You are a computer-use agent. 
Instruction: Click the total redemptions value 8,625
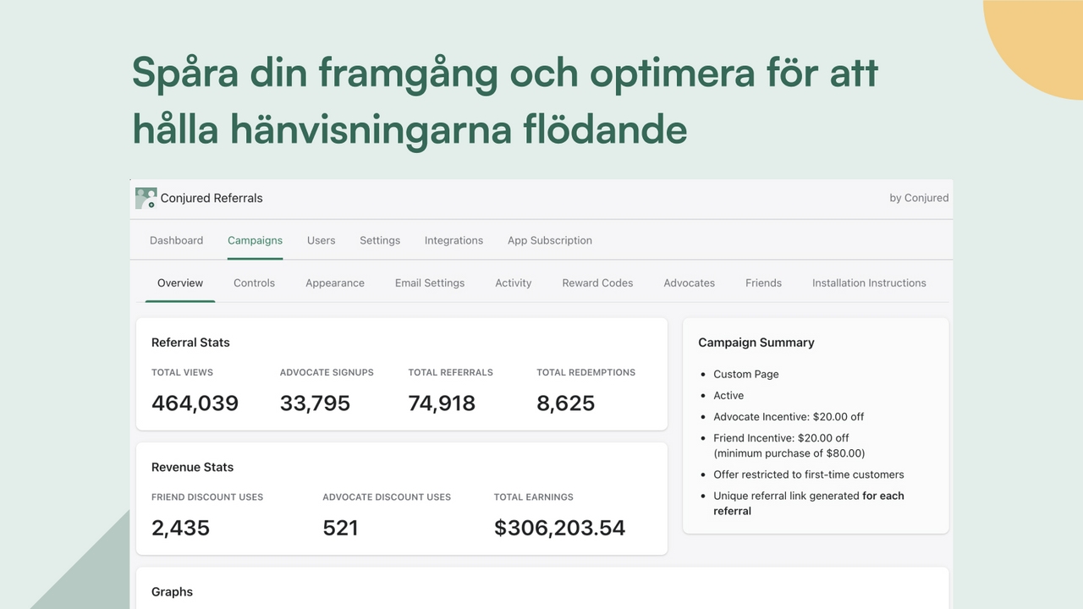point(565,403)
